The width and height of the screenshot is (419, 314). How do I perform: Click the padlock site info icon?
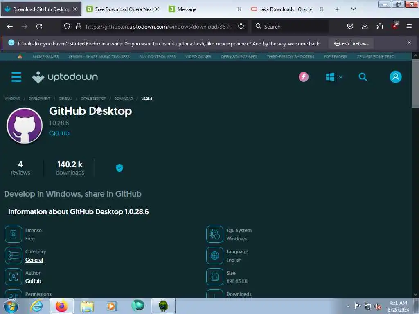(78, 26)
